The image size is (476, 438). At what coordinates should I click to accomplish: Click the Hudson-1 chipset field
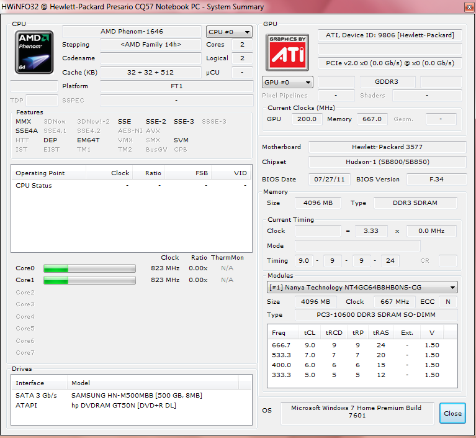click(x=387, y=162)
